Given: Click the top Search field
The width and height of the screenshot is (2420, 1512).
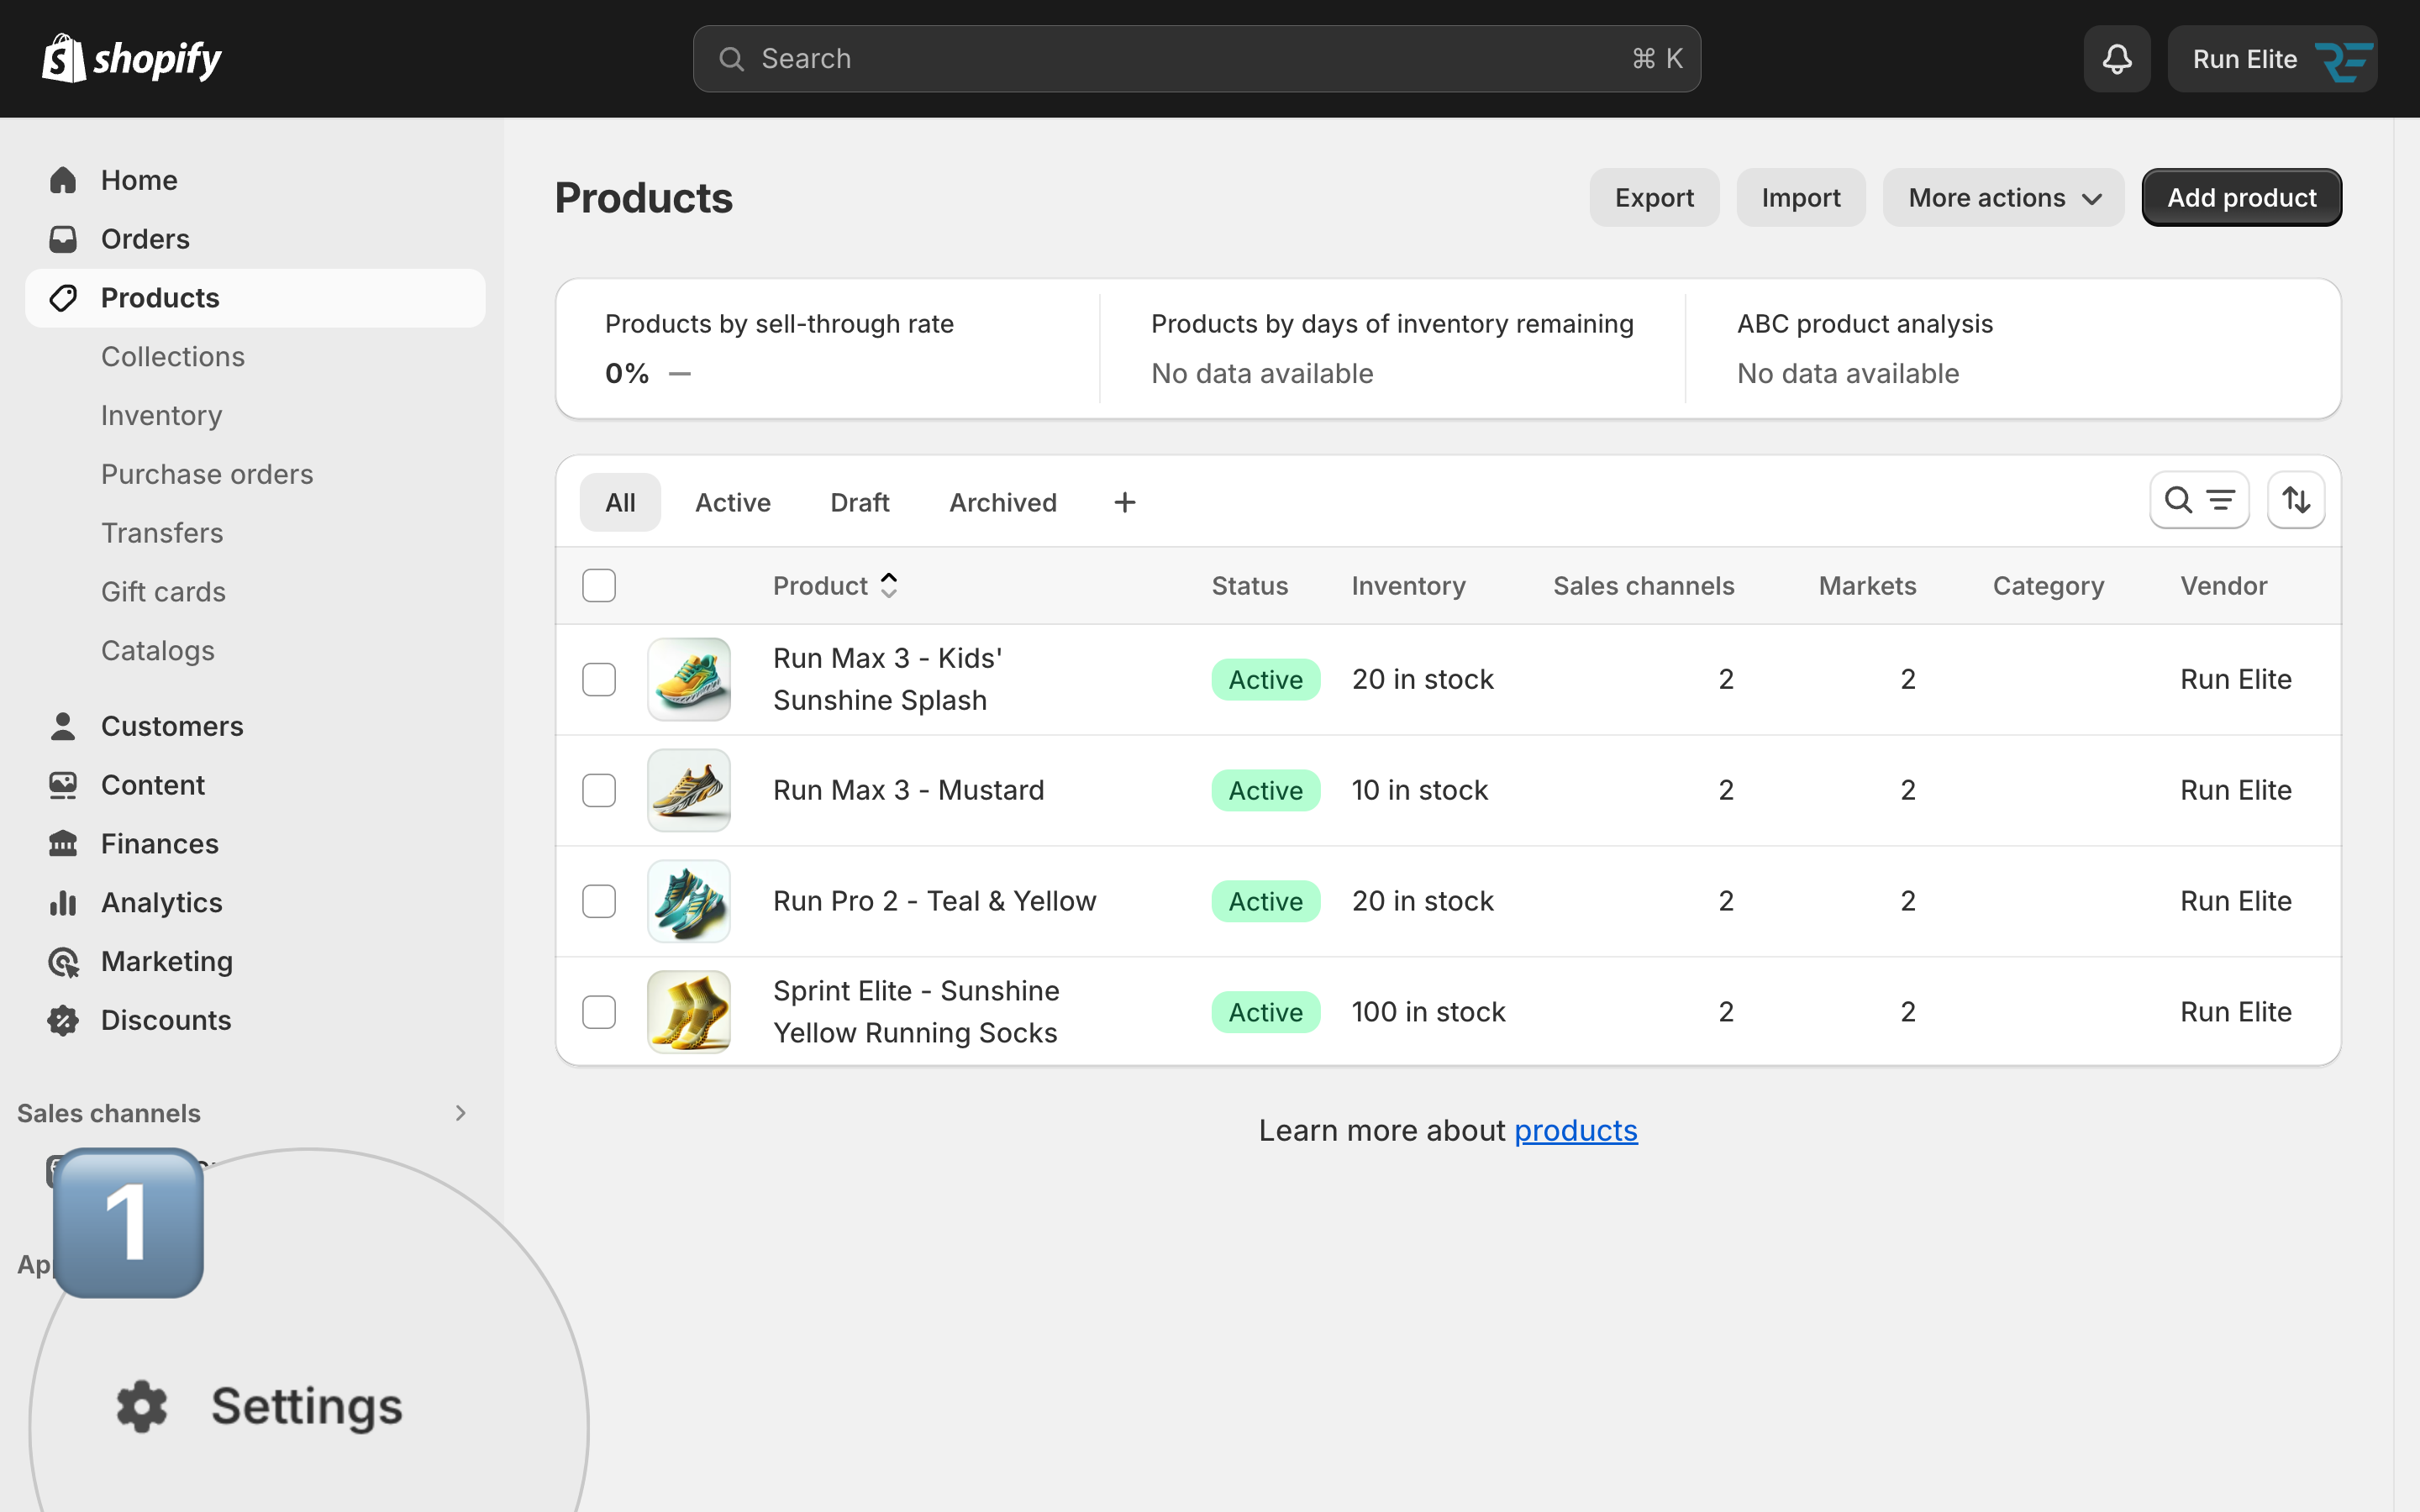Looking at the screenshot, I should click(x=1197, y=59).
